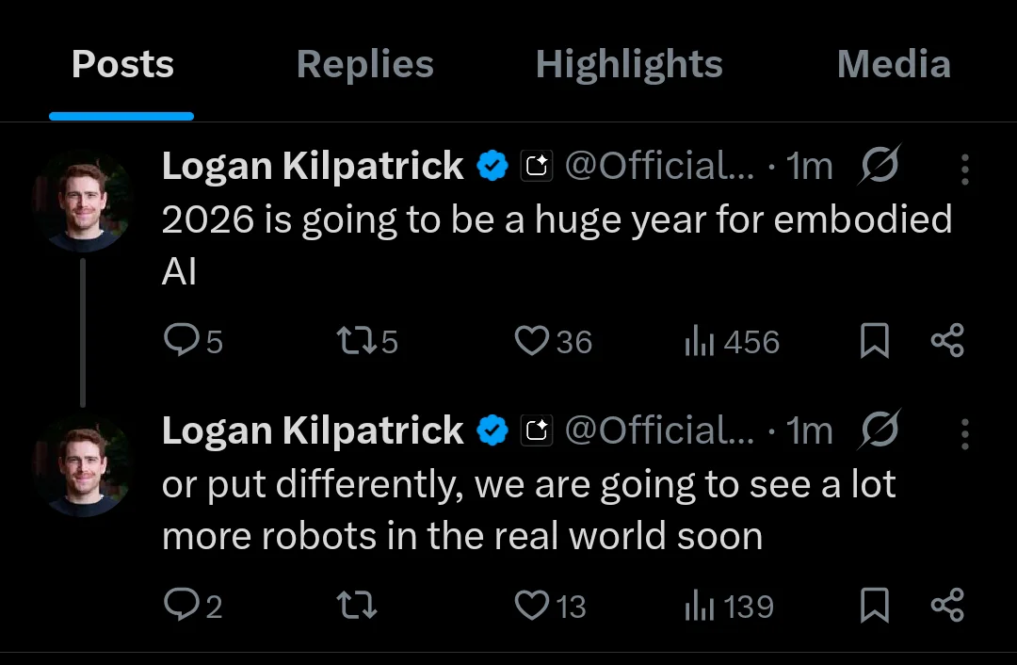
Task: View analytics showing 139 views
Action: 729,606
